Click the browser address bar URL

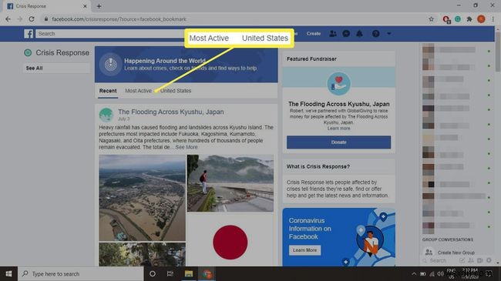tap(119, 19)
